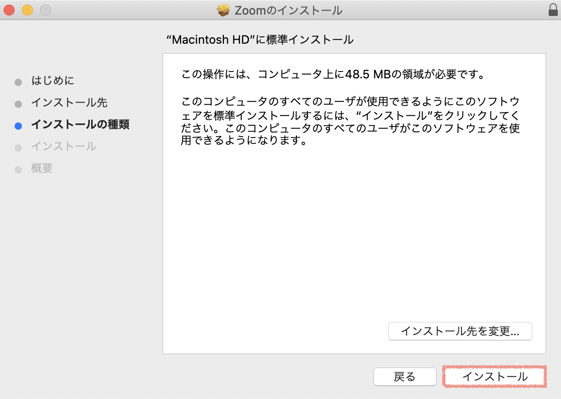
Task: Click the blue bullet beside インストールの種類
Action: pyautogui.click(x=18, y=126)
